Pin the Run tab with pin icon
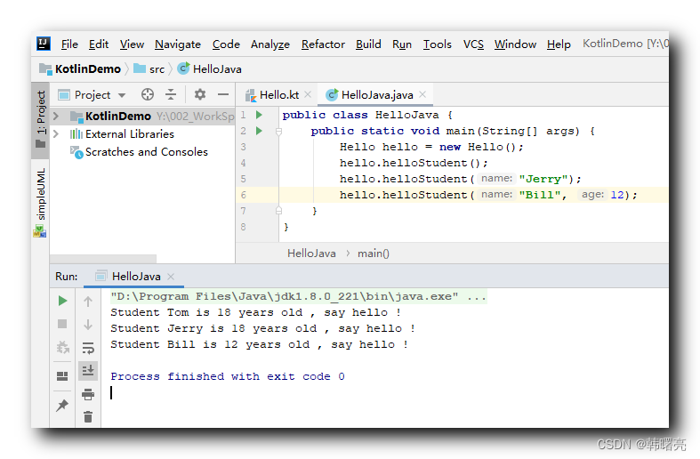The image size is (700, 459). 62,405
